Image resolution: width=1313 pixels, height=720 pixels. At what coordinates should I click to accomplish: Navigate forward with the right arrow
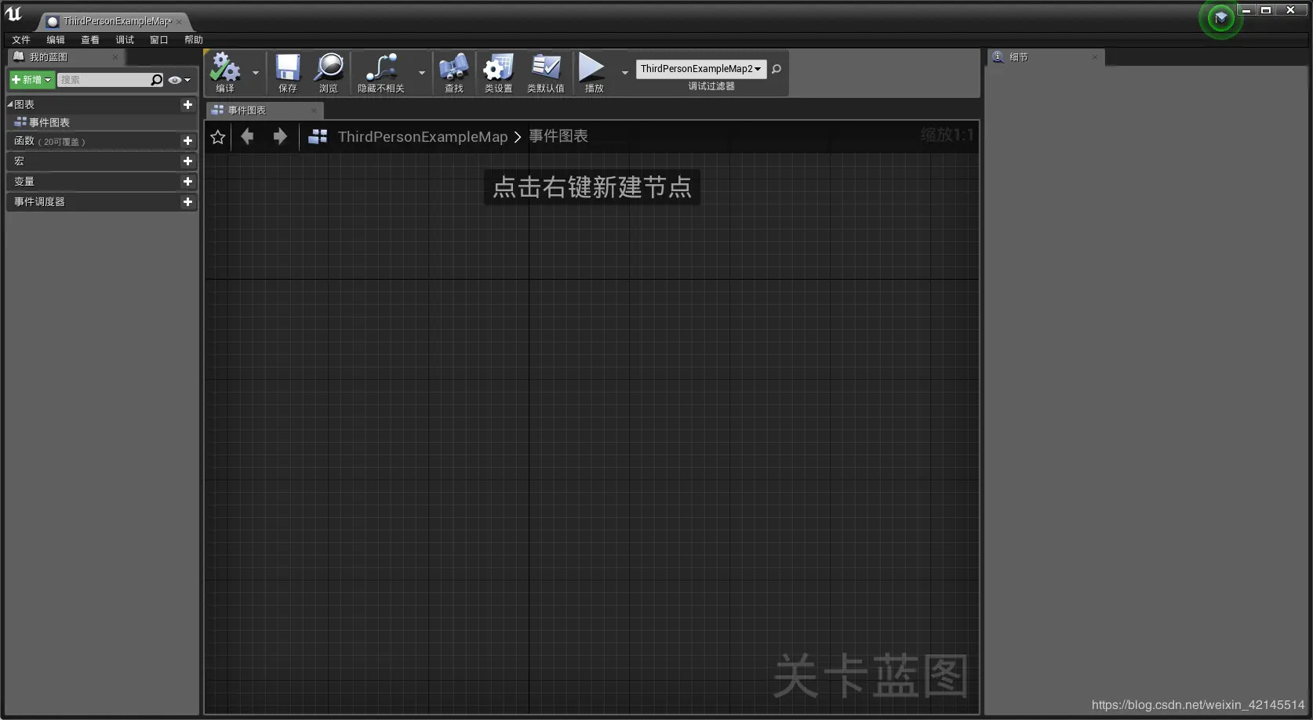[280, 136]
